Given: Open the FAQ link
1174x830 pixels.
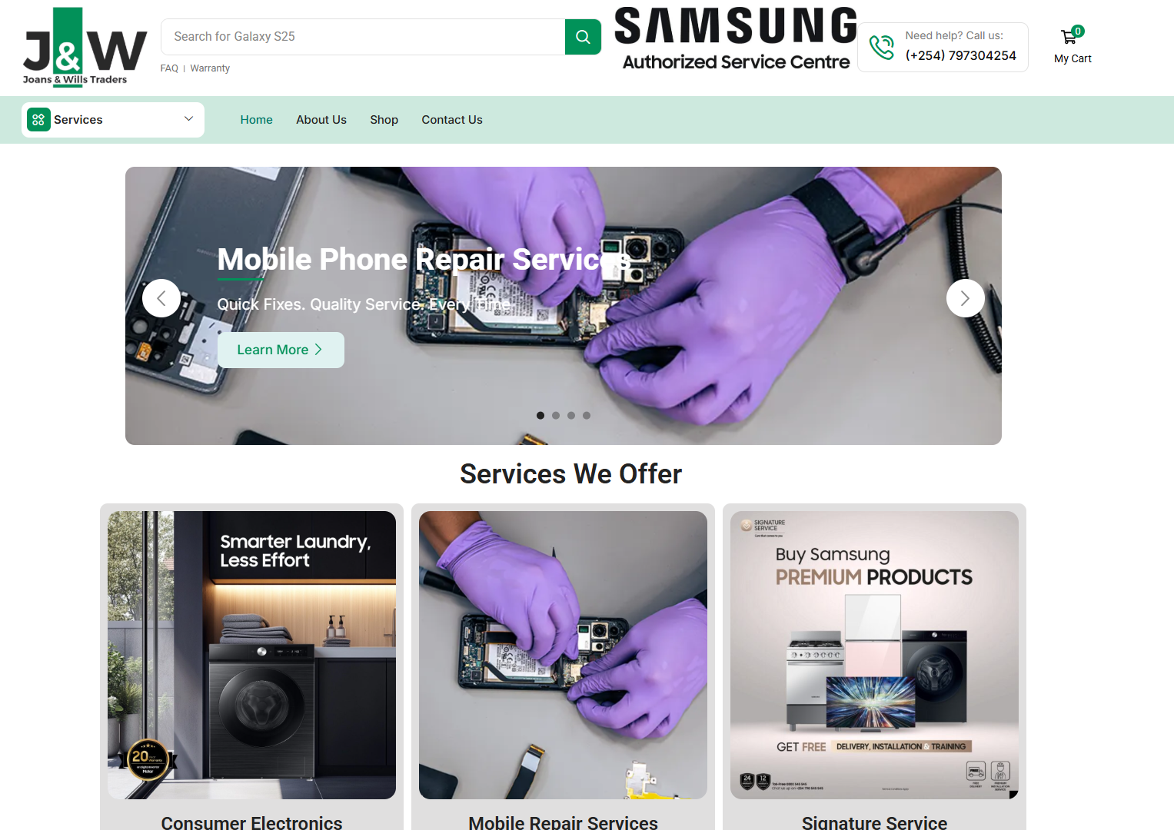Looking at the screenshot, I should click(169, 68).
